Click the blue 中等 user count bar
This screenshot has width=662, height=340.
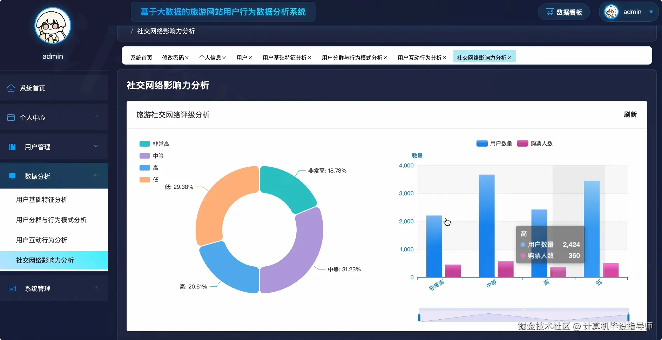pyautogui.click(x=487, y=226)
